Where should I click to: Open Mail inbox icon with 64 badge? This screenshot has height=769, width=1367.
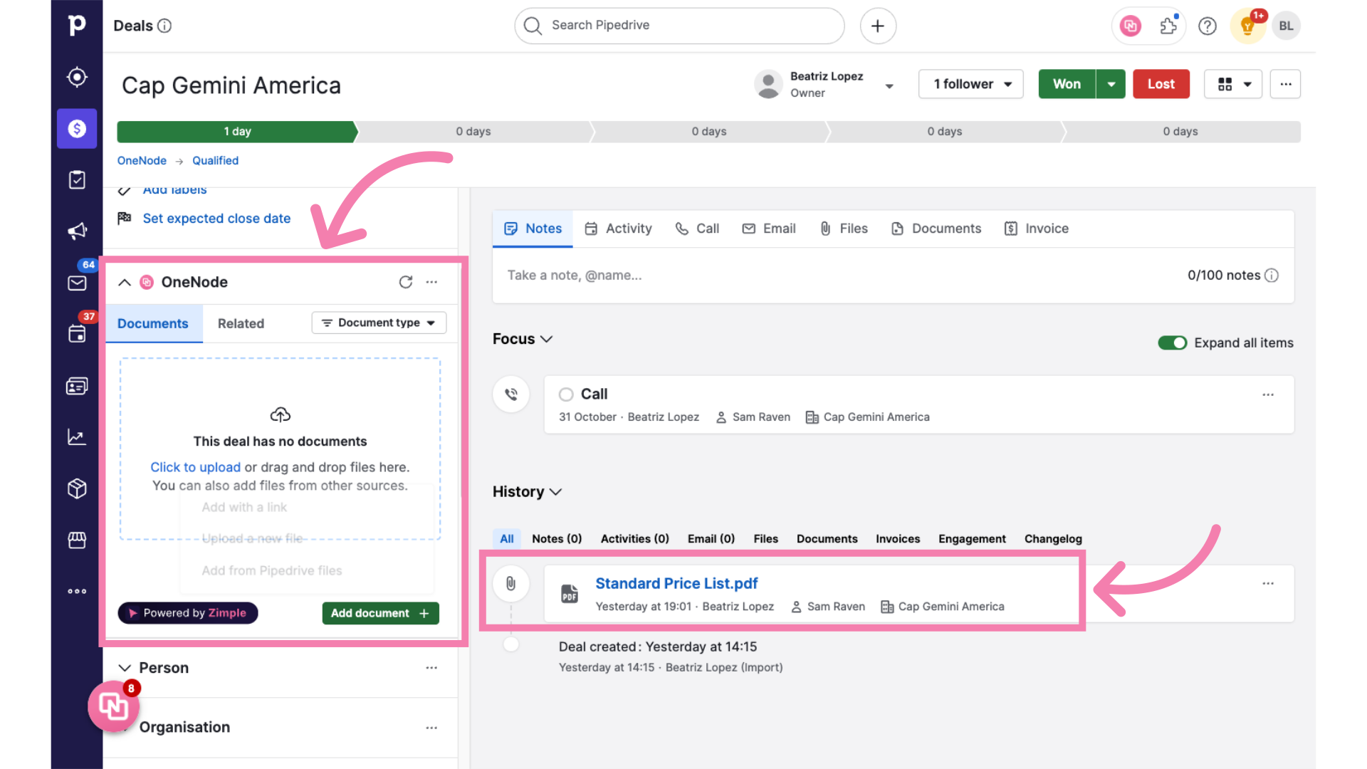click(77, 283)
